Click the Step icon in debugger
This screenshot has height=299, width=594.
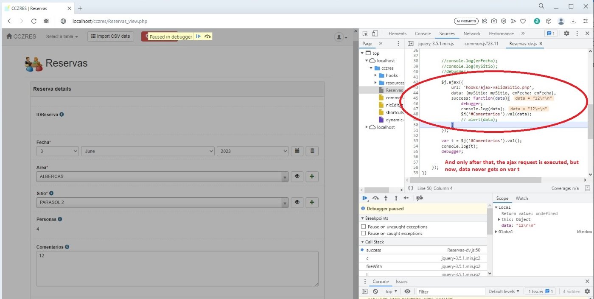tap(406, 198)
